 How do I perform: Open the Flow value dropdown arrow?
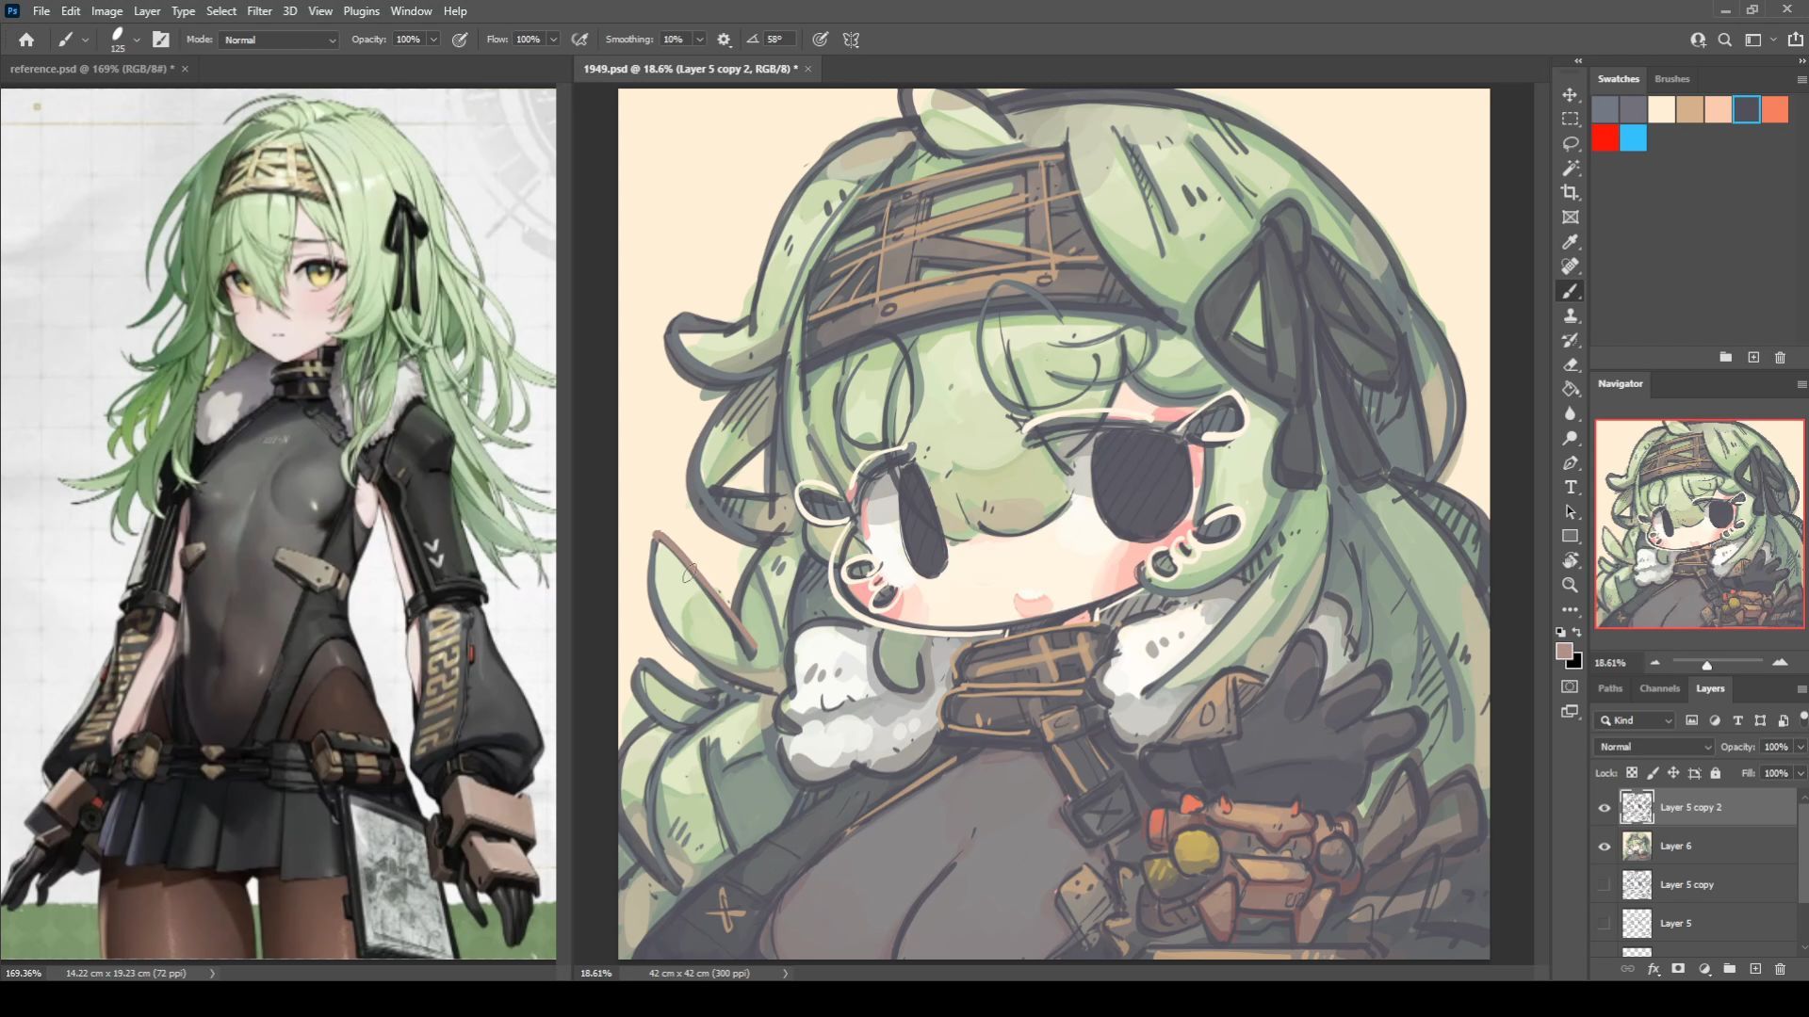click(553, 40)
